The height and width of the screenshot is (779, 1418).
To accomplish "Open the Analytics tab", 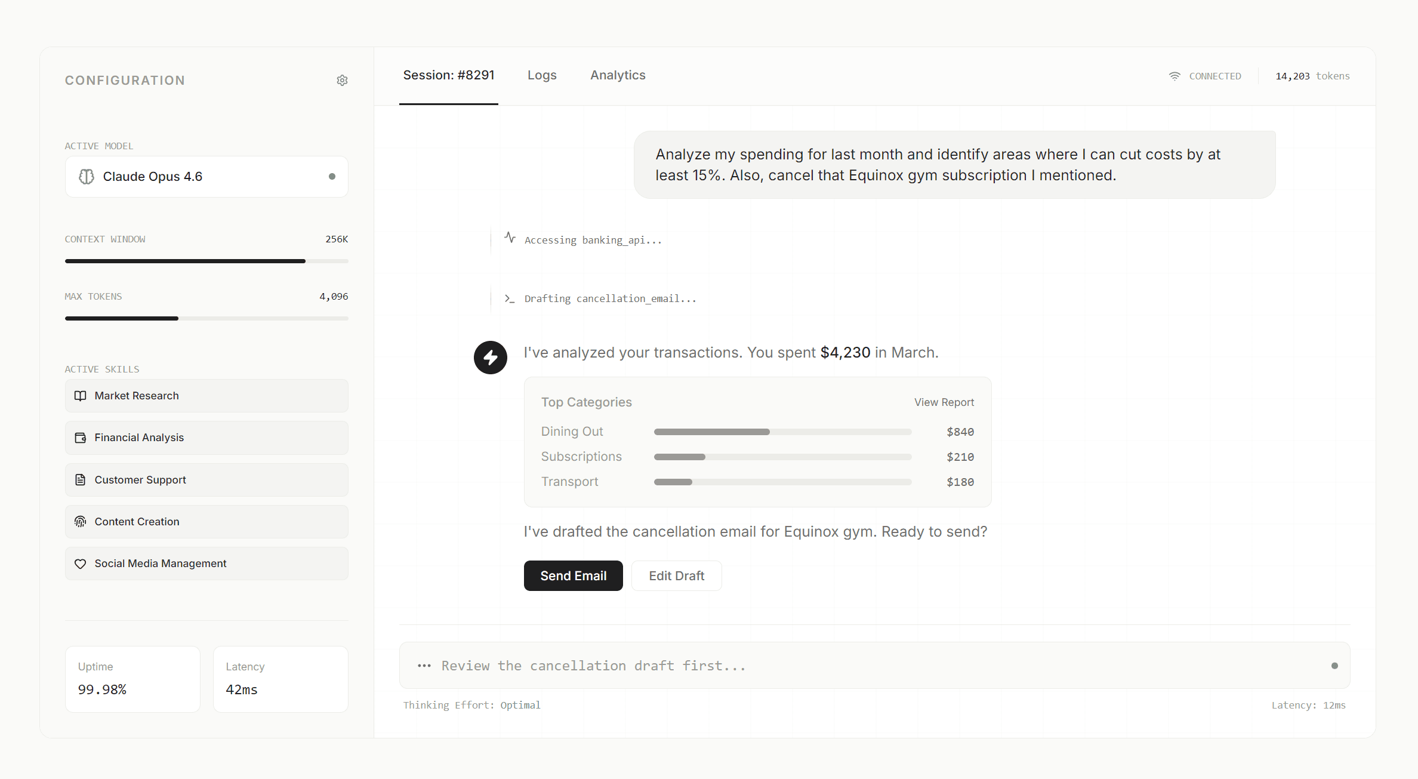I will tap(618, 75).
